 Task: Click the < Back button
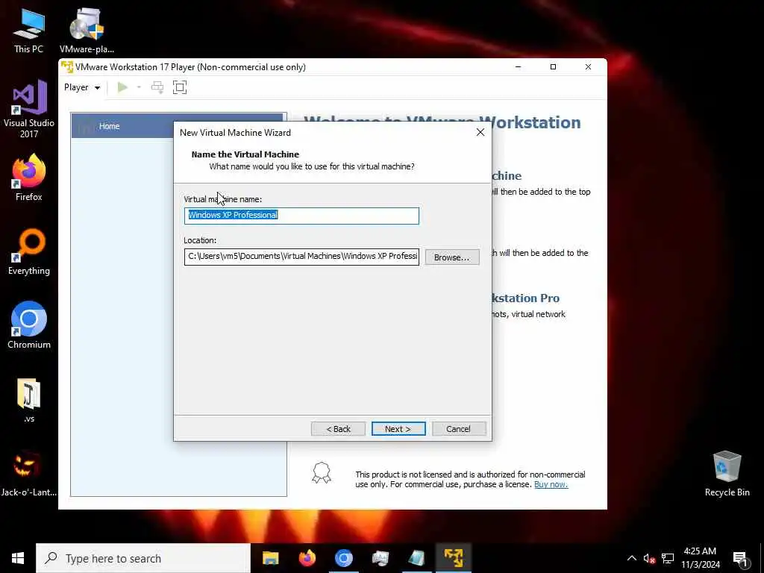338,429
